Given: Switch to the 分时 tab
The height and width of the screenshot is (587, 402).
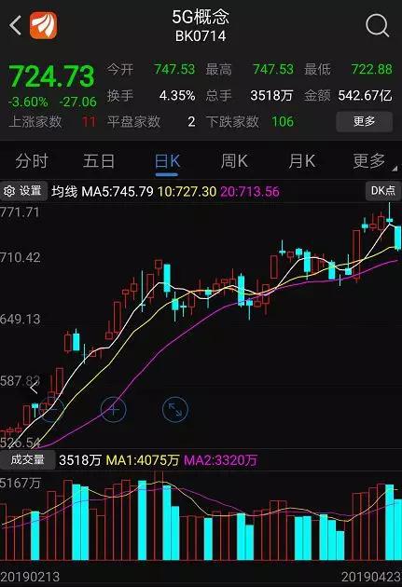Looking at the screenshot, I should click(32, 161).
